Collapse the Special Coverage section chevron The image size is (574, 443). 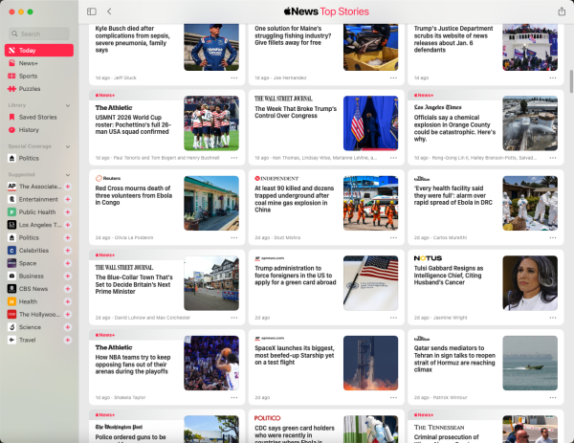pyautogui.click(x=68, y=146)
